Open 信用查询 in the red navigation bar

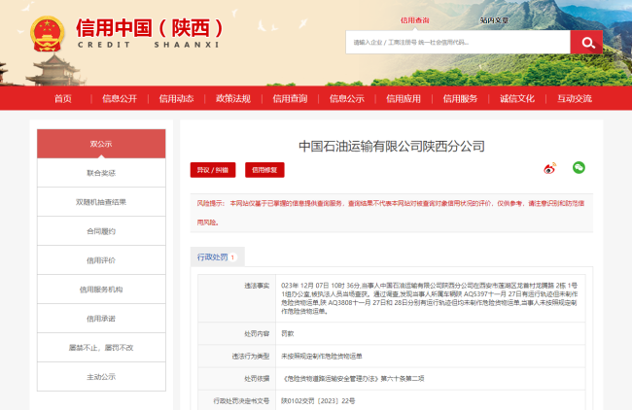(x=290, y=99)
